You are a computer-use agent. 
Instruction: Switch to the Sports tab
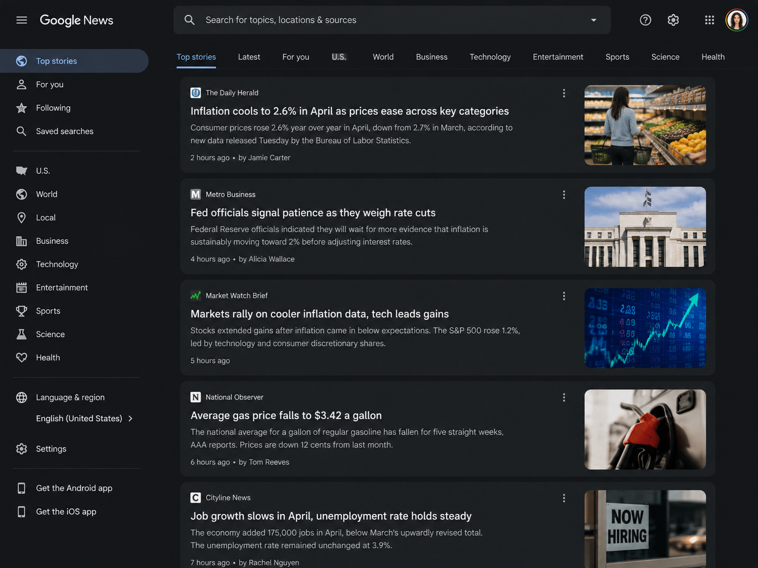[617, 57]
